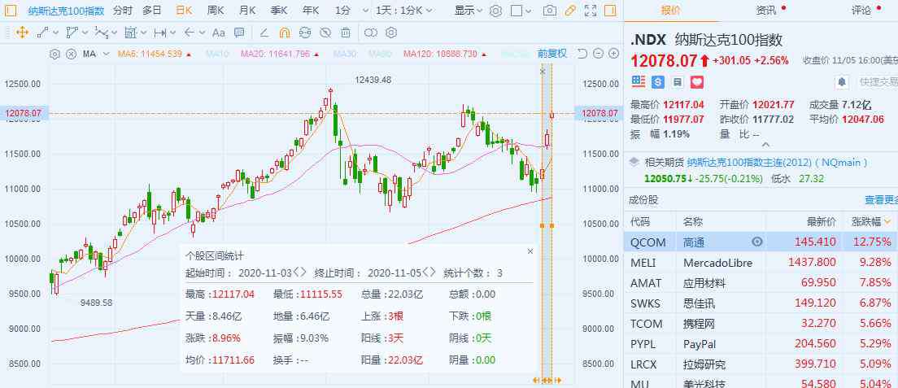Select the MELI MercadoLibre row
This screenshot has width=898, height=388.
[761, 263]
